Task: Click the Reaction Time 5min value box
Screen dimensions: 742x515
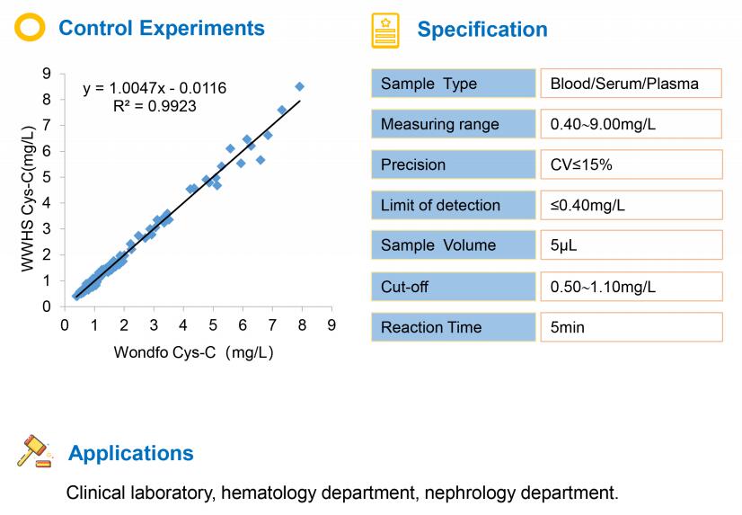Action: pos(632,327)
